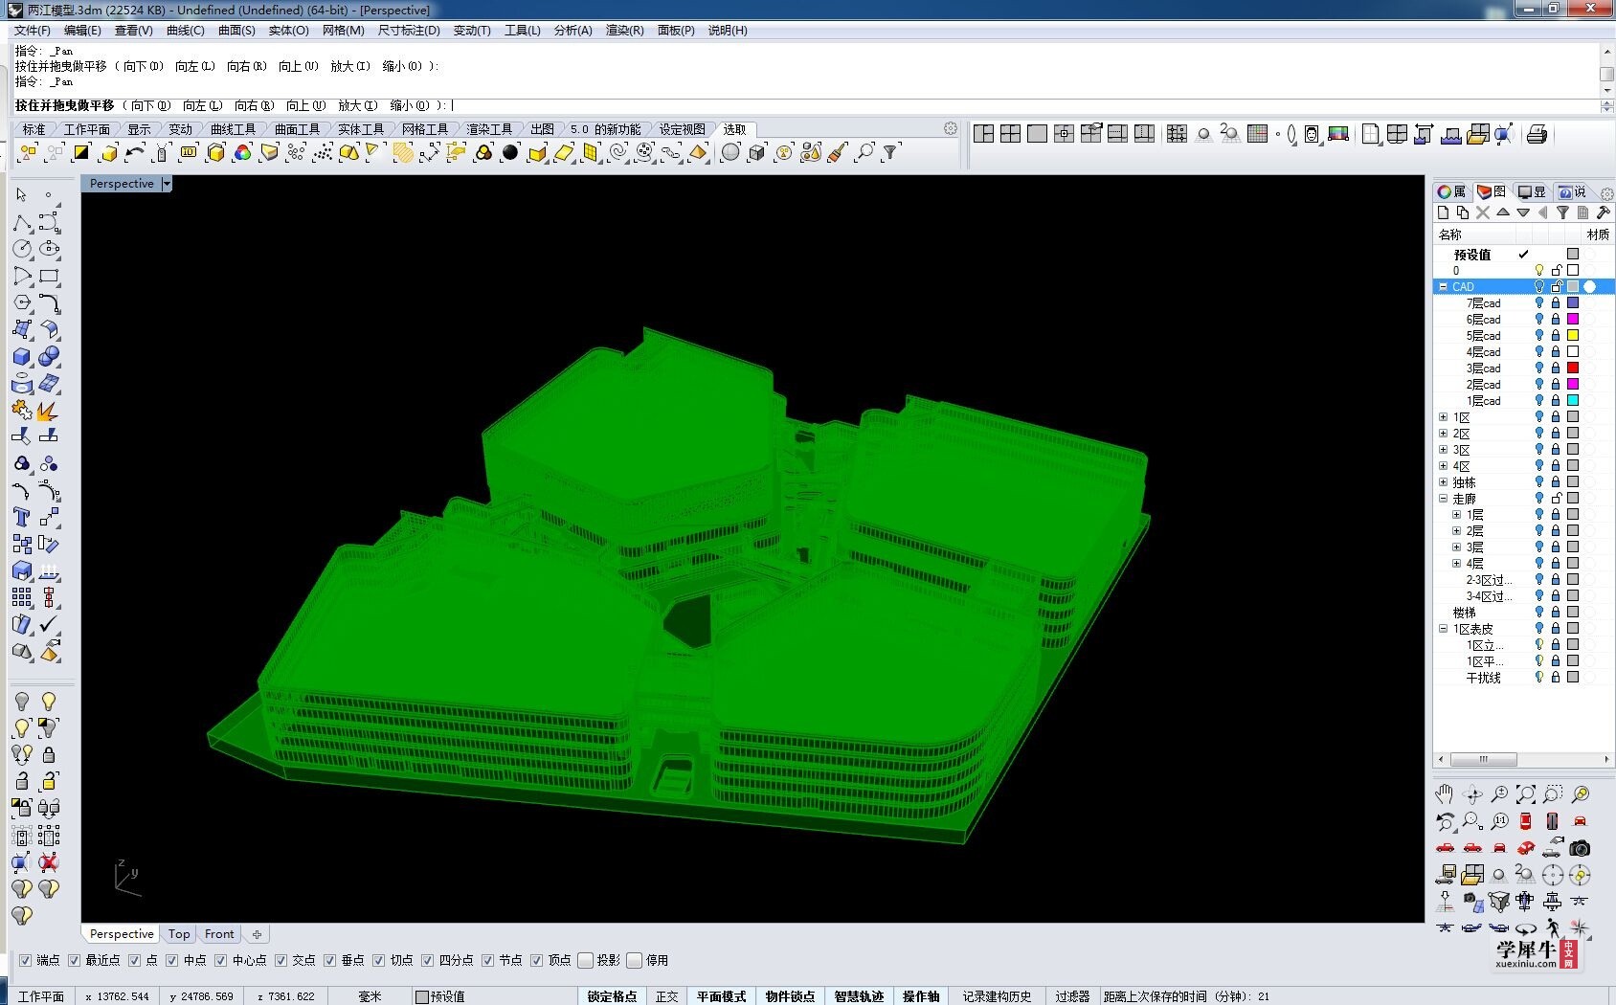Screen dimensions: 1616x1005
Task: Select the circle drawing tool
Action: pyautogui.click(x=22, y=249)
